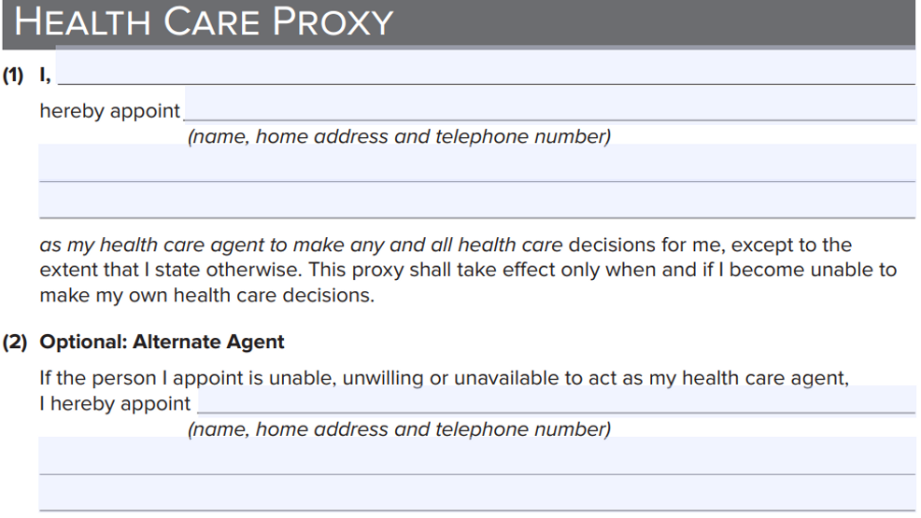Click the "Health Care Proxy" title
Screen dimensions: 921x518
click(x=205, y=22)
